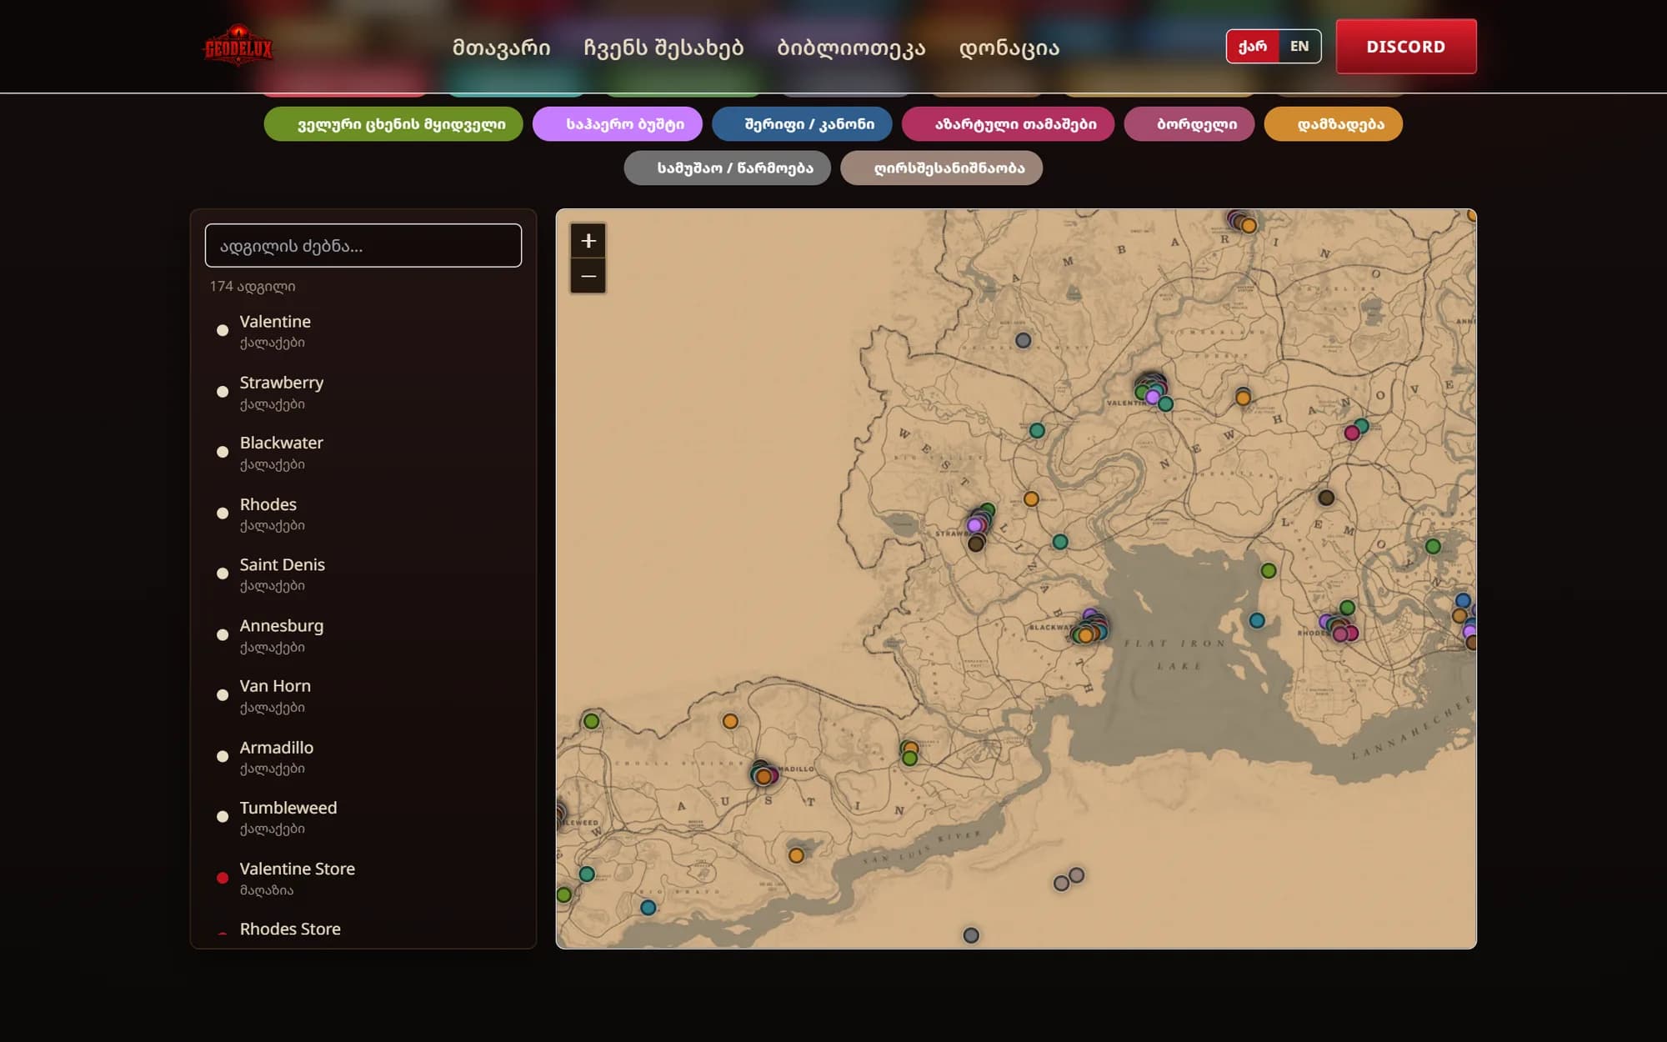Toggle the ბორდელი filter chip
The width and height of the screenshot is (1667, 1042).
tap(1189, 124)
